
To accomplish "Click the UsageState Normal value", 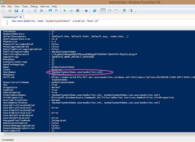I will [56, 87].
